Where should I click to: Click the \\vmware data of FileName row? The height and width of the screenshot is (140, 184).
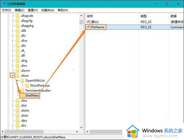click(177, 27)
